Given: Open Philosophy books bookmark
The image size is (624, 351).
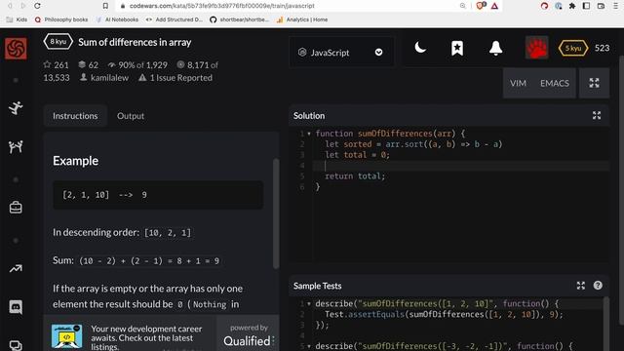Looking at the screenshot, I should pyautogui.click(x=61, y=19).
